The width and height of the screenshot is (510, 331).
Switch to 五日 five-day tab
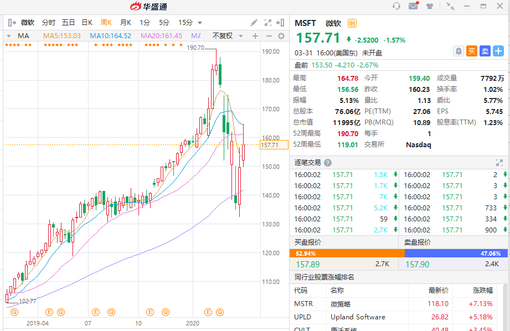tap(68, 23)
